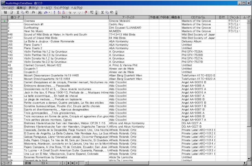
Task: Click the artist cell 'A&A Kontarsky' for Piano Duets 2
Action: [x=129, y=48]
